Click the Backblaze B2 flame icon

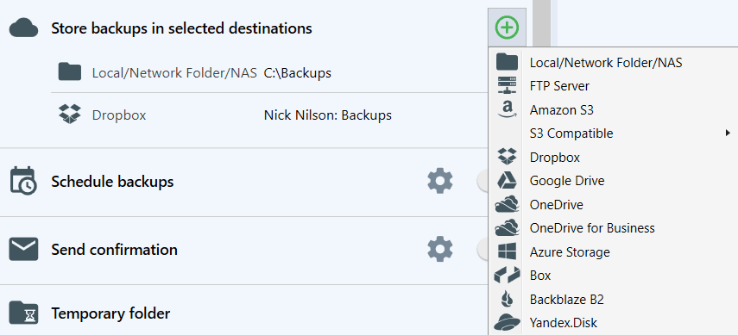point(507,300)
